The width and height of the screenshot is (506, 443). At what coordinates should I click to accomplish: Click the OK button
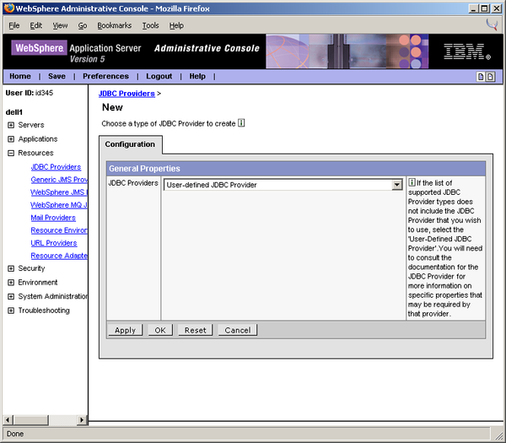(x=160, y=330)
